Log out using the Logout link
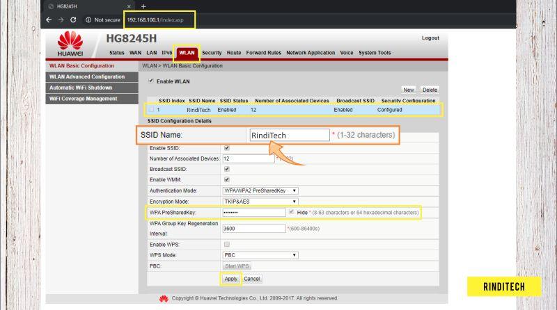The width and height of the screenshot is (557, 310). tap(430, 38)
